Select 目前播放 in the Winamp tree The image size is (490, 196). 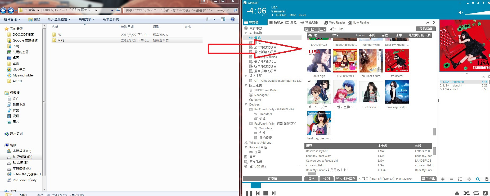255,28
